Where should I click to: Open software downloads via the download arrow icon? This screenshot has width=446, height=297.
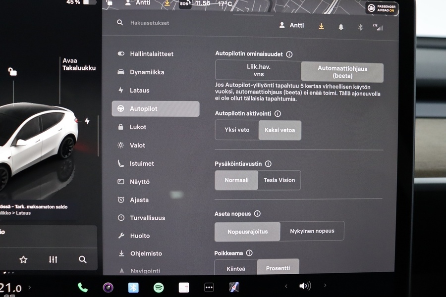pyautogui.click(x=321, y=27)
